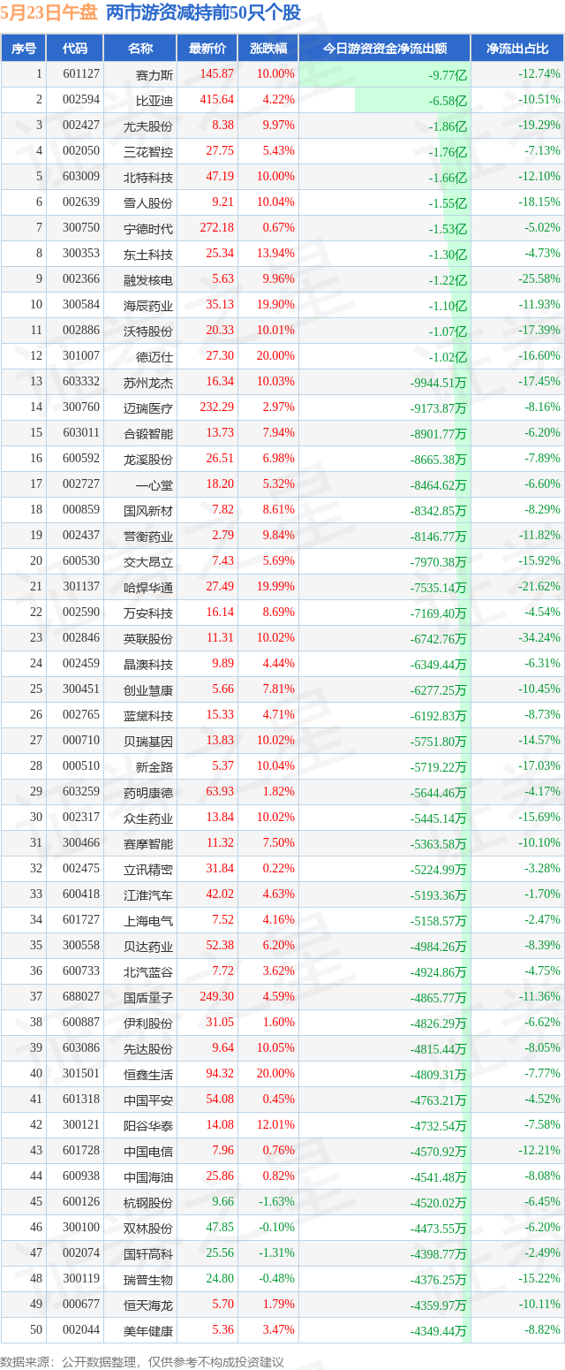Click stock code 603009
This screenshot has width=565, height=1370.
click(81, 177)
